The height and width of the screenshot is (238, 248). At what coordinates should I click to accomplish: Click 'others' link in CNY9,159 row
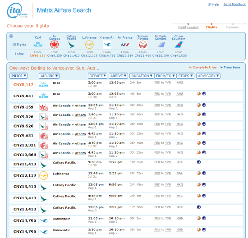[x=80, y=105]
